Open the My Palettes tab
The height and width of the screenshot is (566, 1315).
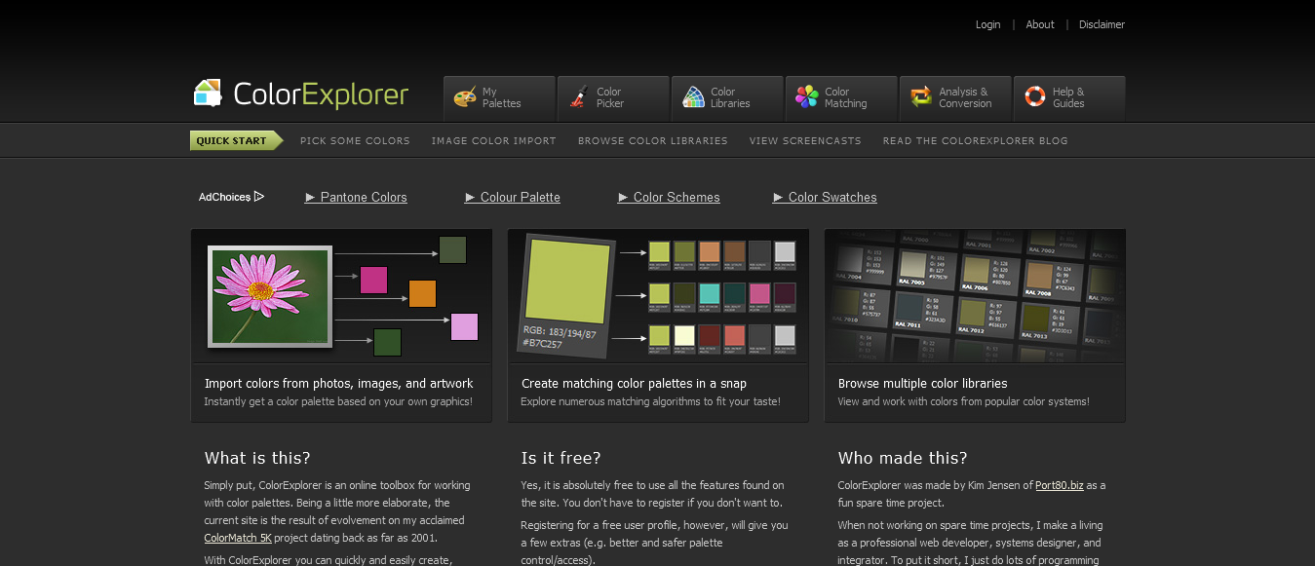pos(499,97)
